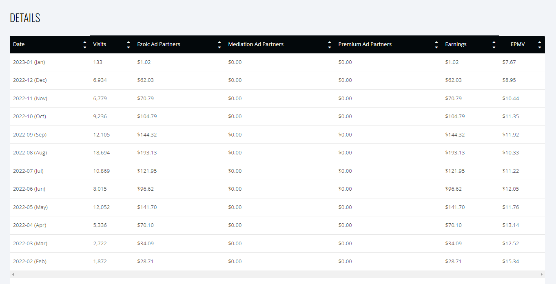
Task: Sort table by Date column sort arrows
Action: click(x=85, y=45)
